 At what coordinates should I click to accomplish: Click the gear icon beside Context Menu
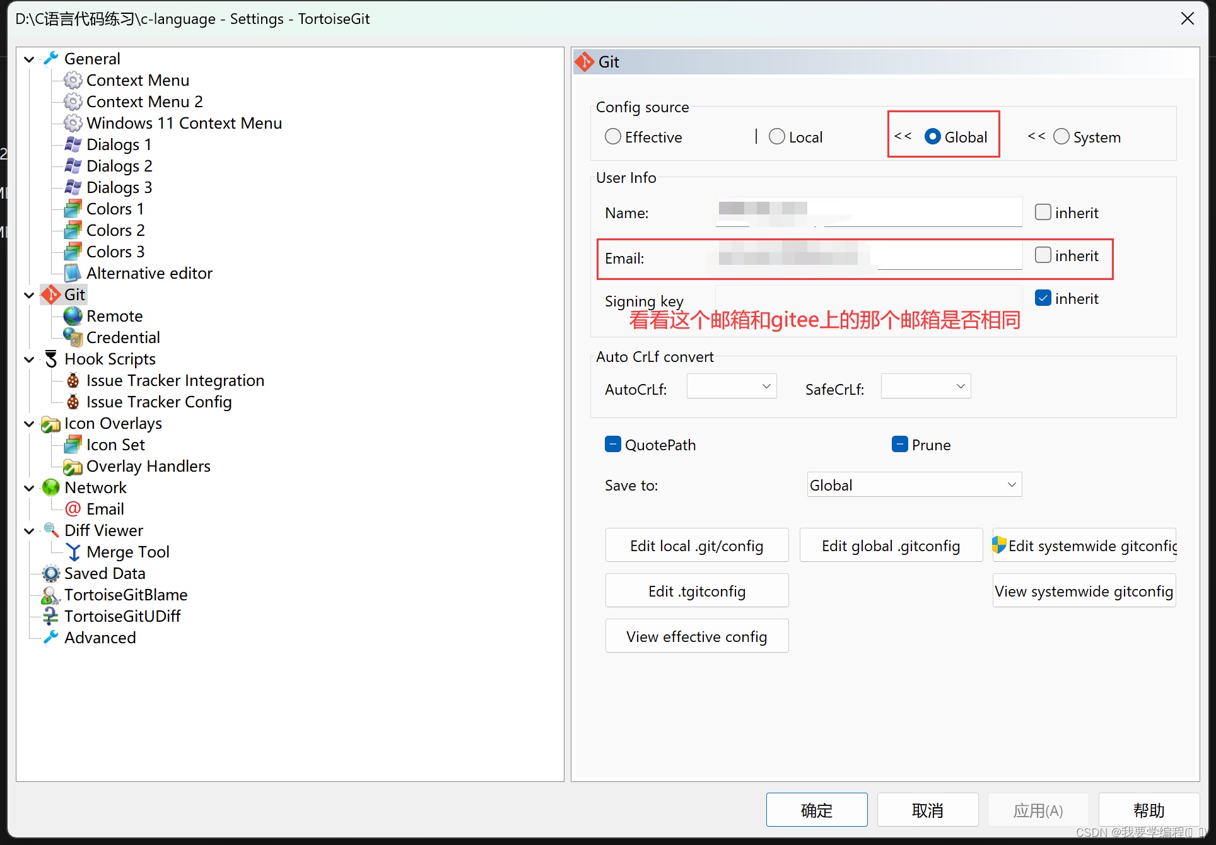tap(73, 80)
